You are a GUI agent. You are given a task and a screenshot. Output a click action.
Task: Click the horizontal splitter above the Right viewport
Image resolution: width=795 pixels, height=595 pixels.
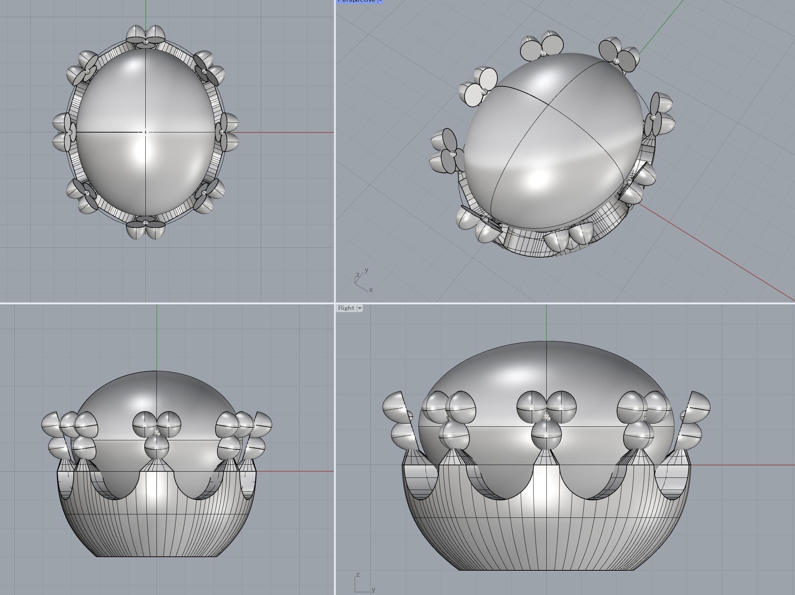click(x=564, y=303)
